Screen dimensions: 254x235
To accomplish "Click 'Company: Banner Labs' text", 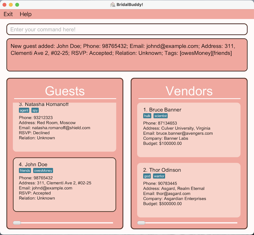I will coord(166,139).
